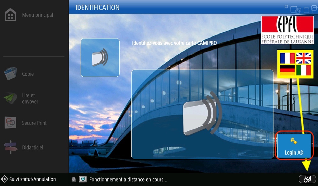Select the Italian flag language
The width and height of the screenshot is (318, 186).
pyautogui.click(x=303, y=70)
